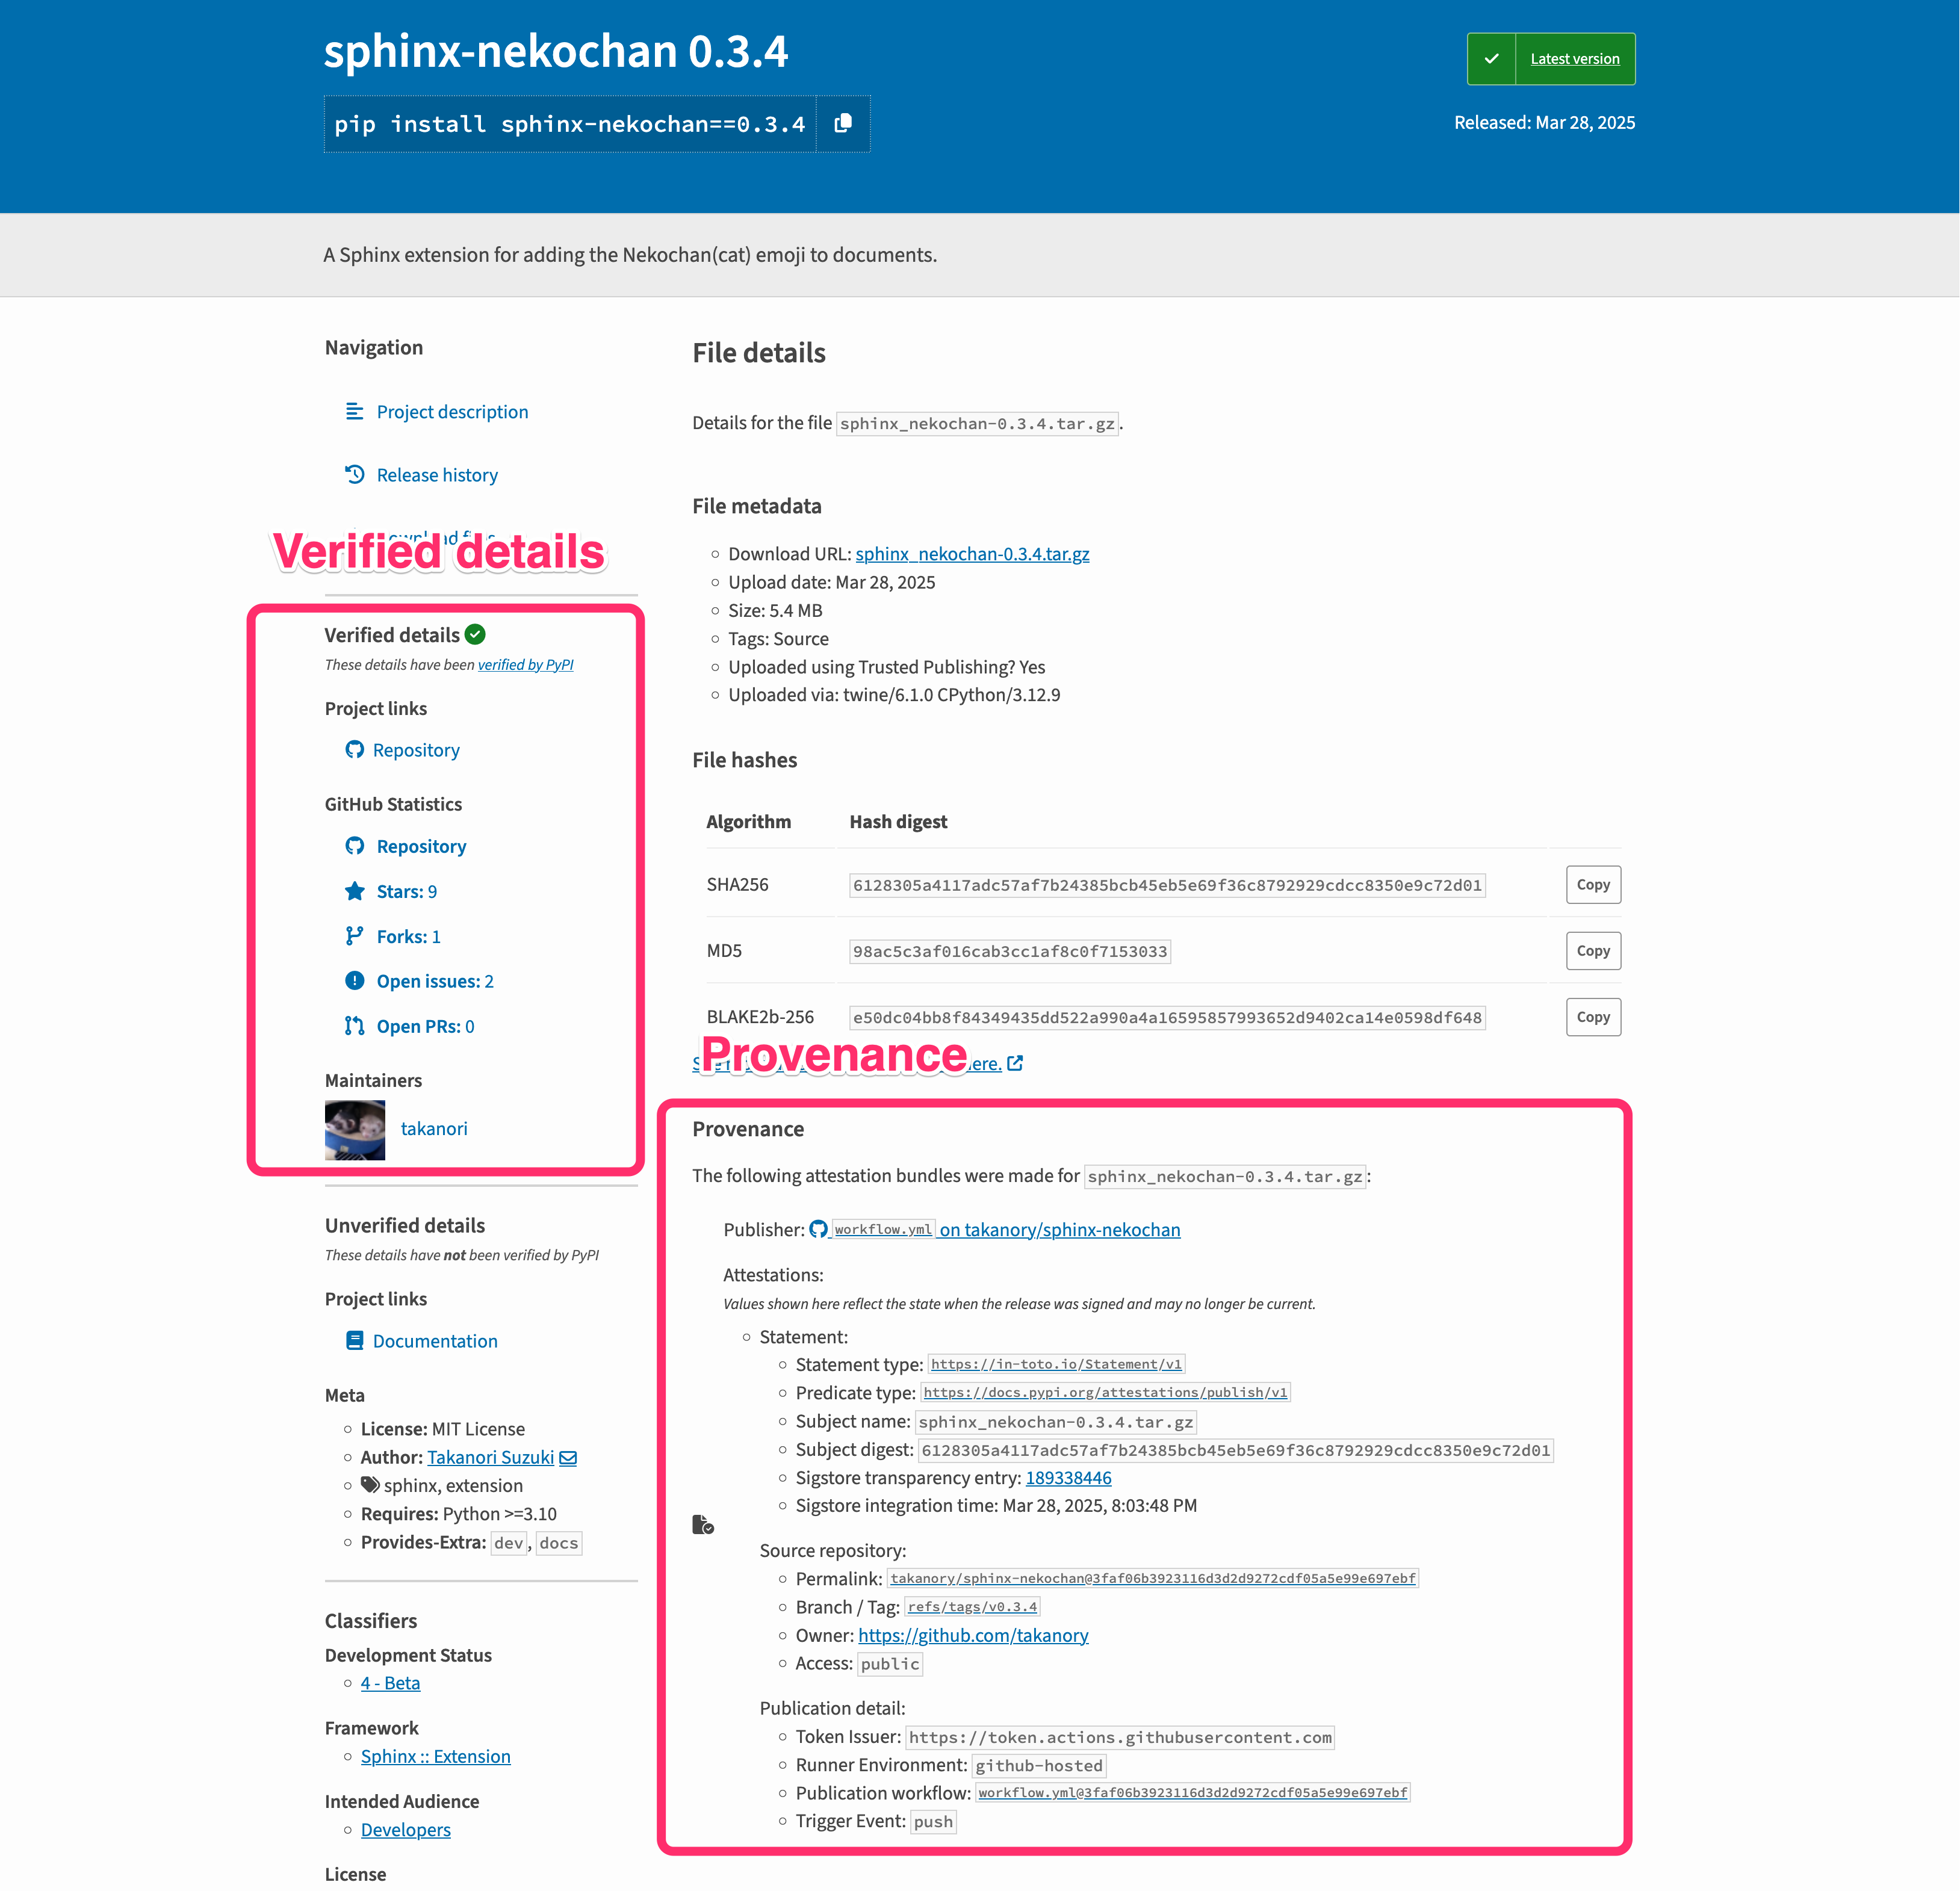Click the Project description list icon
Image resolution: width=1960 pixels, height=1891 pixels.
coord(354,411)
